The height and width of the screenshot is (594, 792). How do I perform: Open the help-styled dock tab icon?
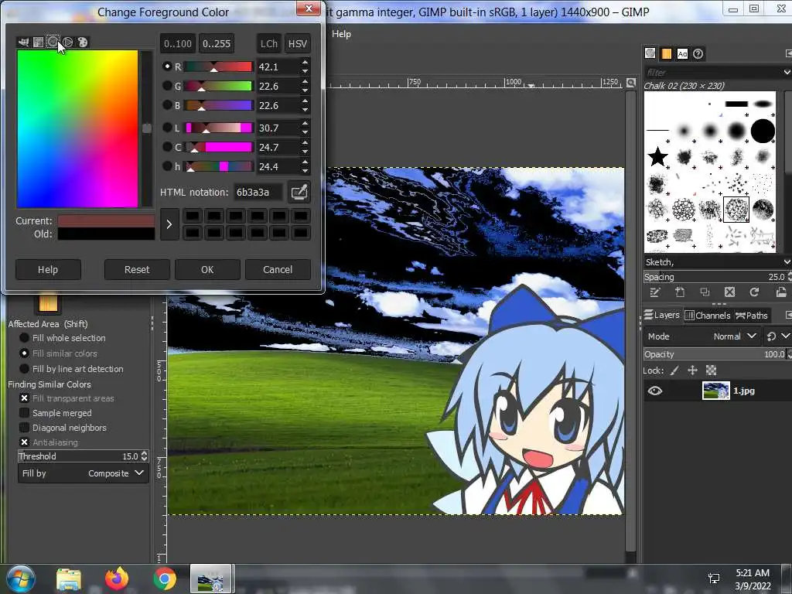tap(698, 53)
